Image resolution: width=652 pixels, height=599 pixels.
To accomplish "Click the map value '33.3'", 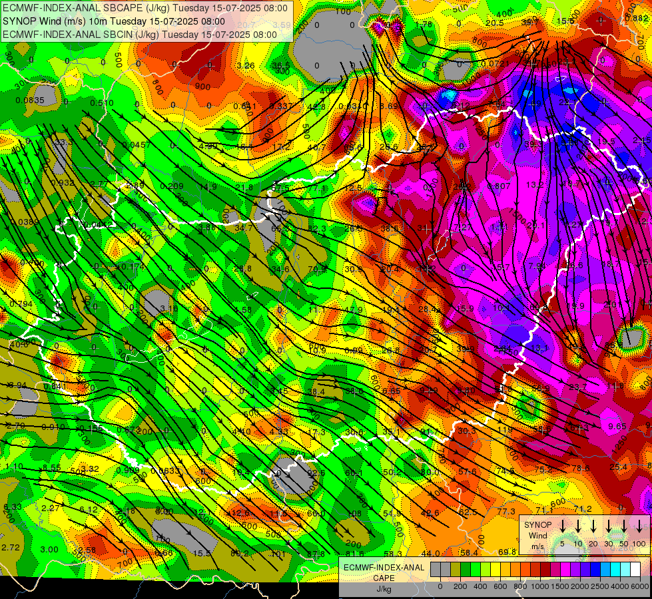I will pyautogui.click(x=64, y=142).
